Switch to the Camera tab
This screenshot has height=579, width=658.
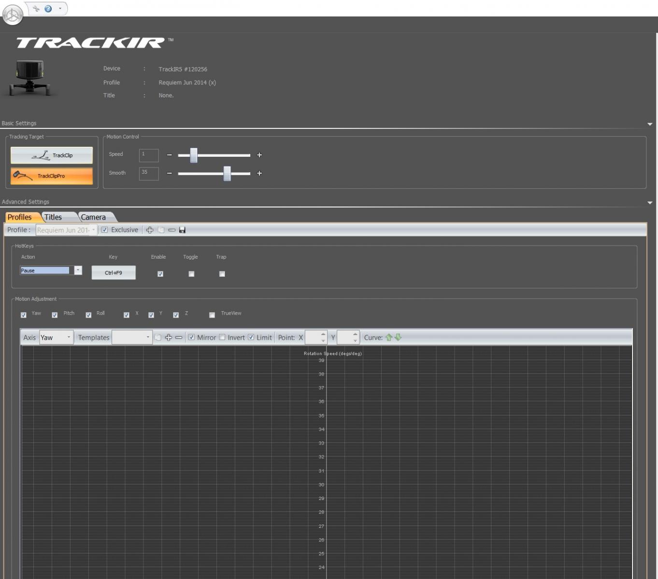pyautogui.click(x=93, y=217)
